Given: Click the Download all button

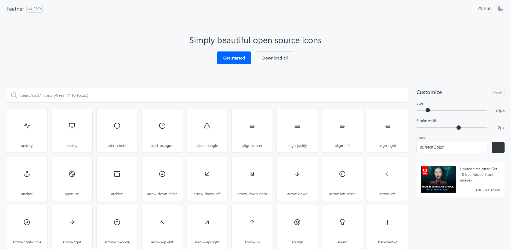Looking at the screenshot, I should [275, 58].
